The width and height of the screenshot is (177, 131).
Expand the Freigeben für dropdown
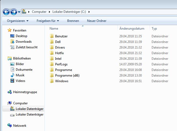point(48,21)
